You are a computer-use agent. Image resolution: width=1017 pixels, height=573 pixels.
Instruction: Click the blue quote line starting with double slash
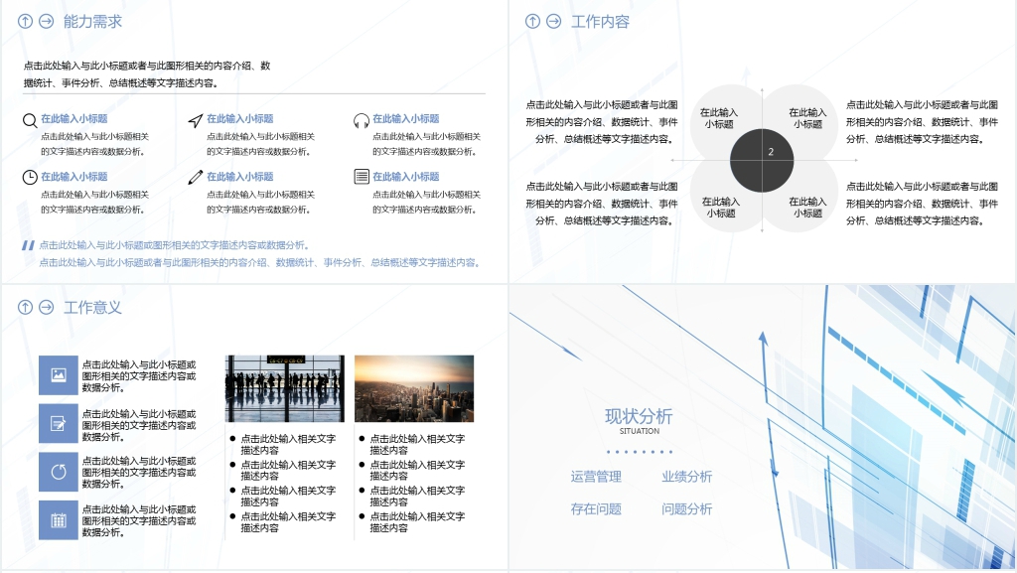[175, 245]
